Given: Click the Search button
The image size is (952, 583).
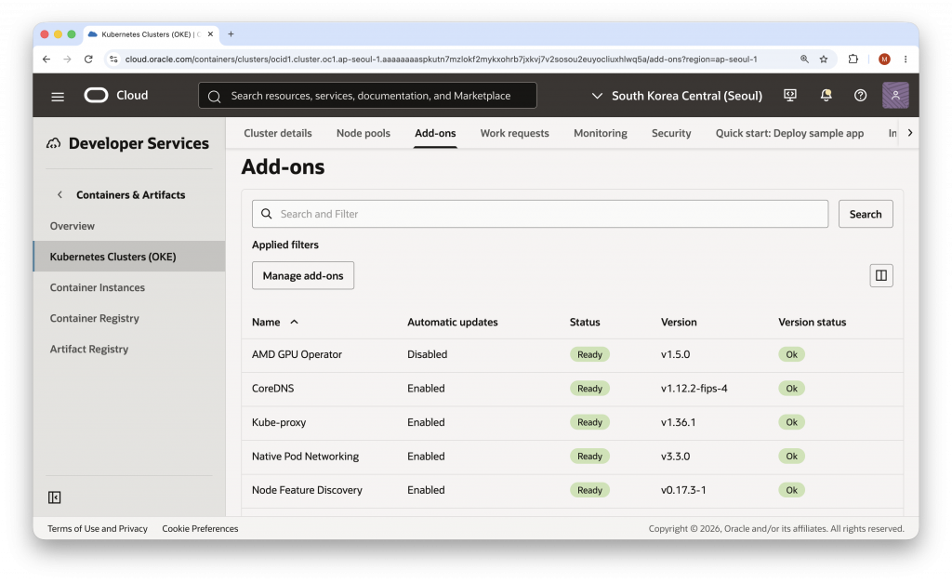Looking at the screenshot, I should pyautogui.click(x=866, y=214).
